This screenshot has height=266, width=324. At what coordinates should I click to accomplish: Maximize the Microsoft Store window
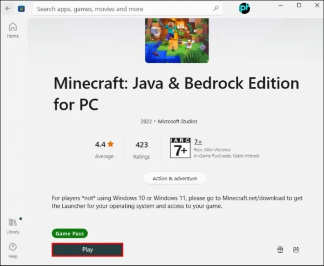point(299,5)
